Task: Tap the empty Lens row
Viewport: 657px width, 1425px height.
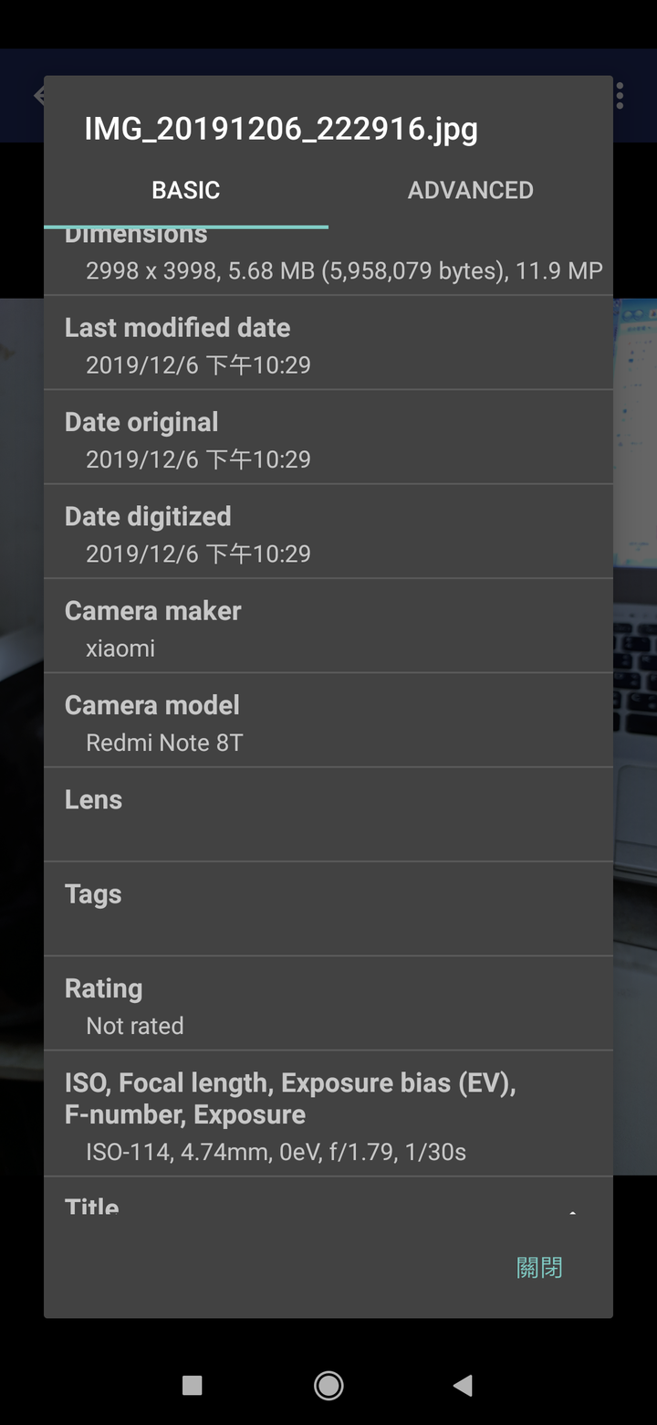Action: point(328,815)
